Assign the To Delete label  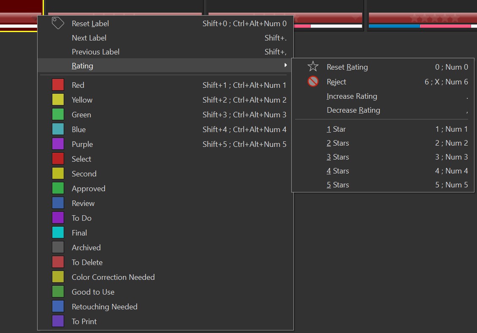pos(165,262)
